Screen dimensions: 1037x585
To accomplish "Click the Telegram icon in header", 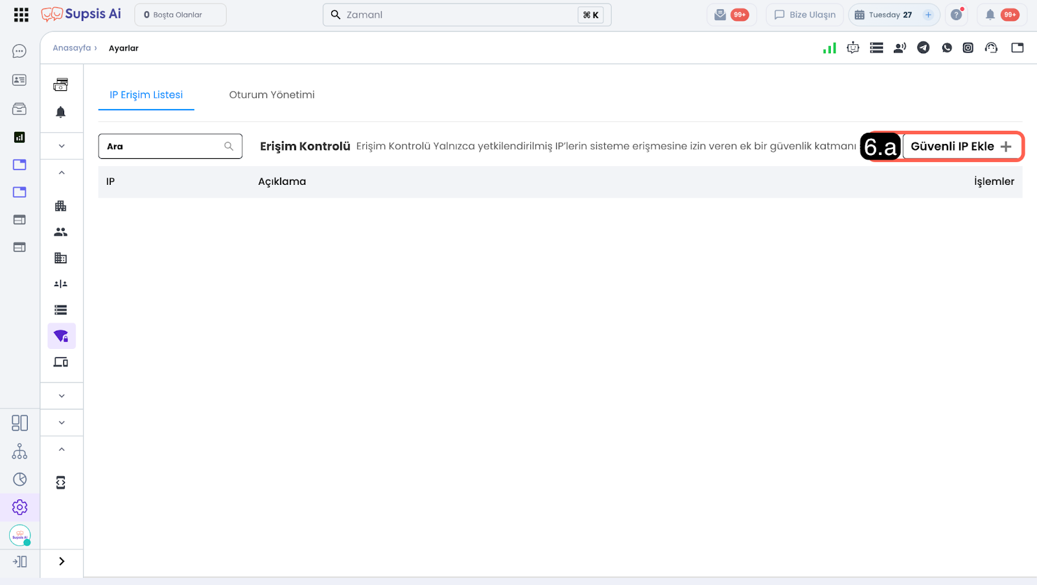I will 923,47.
